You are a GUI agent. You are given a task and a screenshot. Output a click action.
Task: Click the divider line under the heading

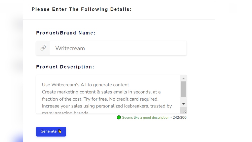point(119,20)
